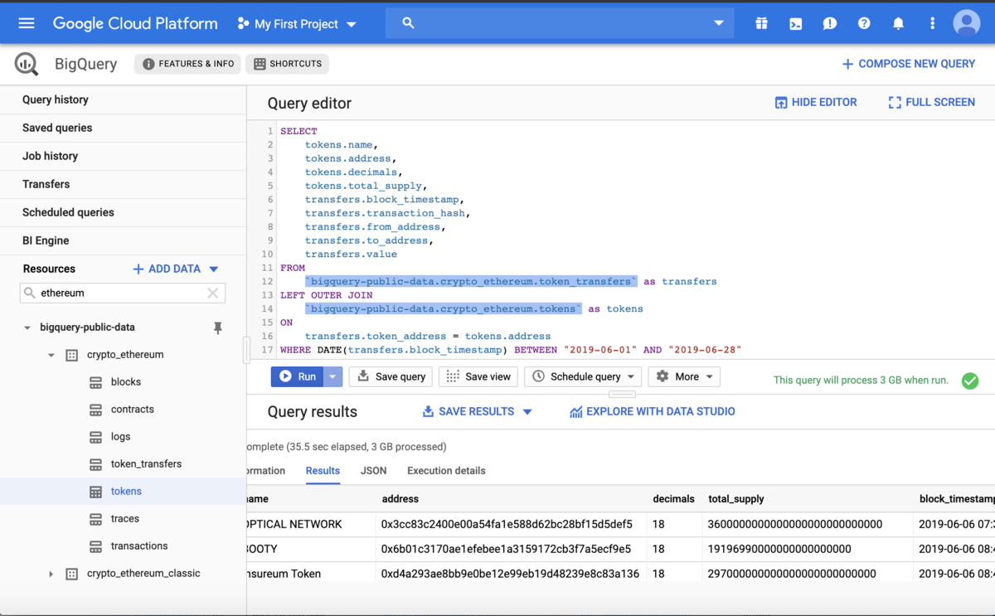
Task: Open the three-dot settings menu
Action: tap(932, 23)
